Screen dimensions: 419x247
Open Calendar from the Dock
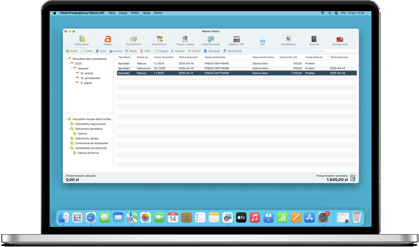tap(173, 218)
